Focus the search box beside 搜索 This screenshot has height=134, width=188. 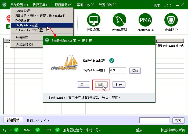coord(154,120)
